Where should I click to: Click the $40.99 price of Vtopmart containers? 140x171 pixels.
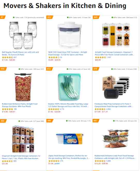98,60
